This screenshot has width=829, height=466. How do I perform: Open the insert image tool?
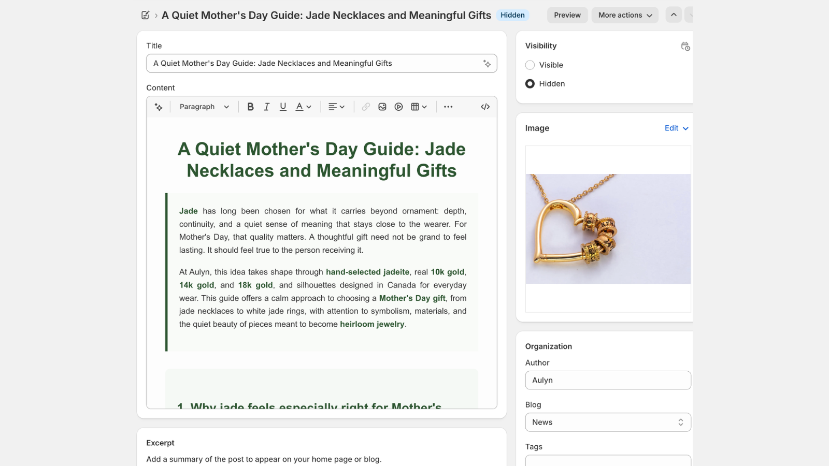pyautogui.click(x=382, y=107)
